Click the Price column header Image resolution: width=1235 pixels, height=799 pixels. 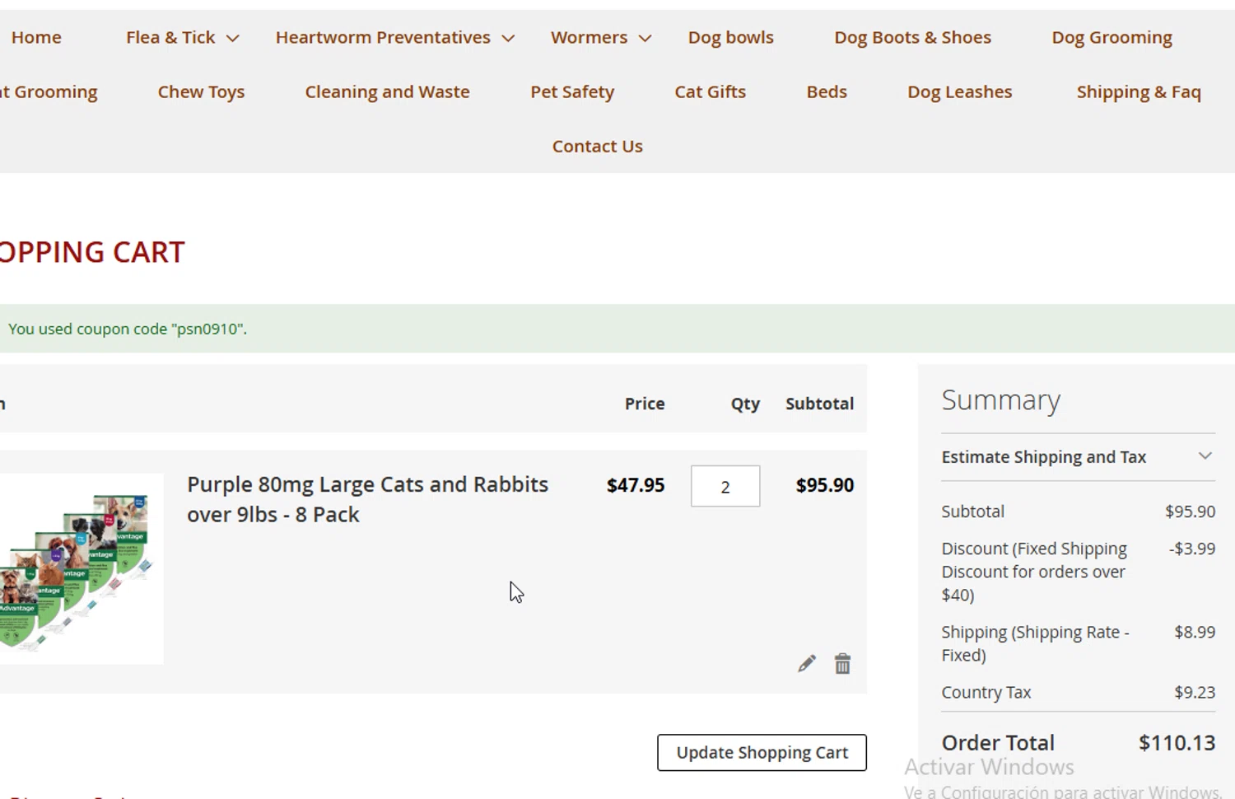[645, 404]
